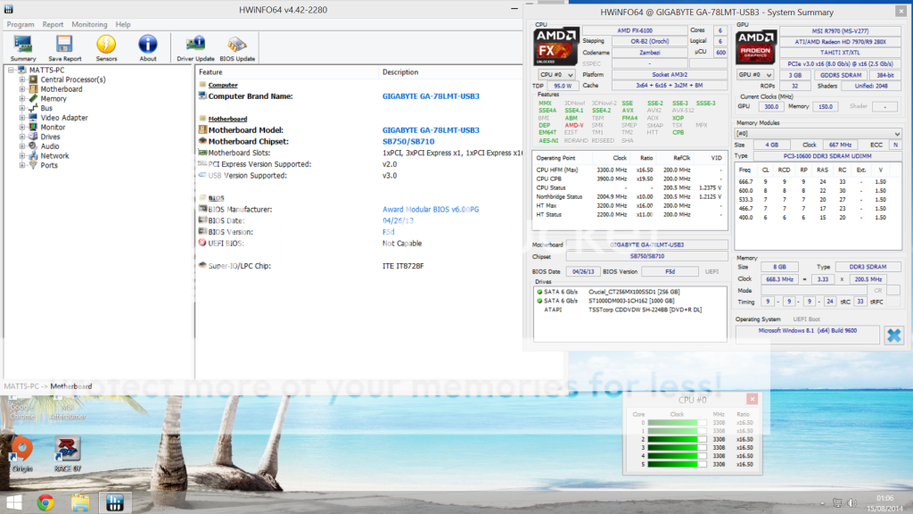
Task: Click the Motherboard Model icon in list
Action: click(x=202, y=130)
